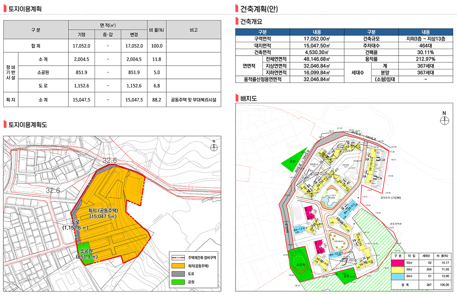Click the yellow 59㎡ unit type swatch
The height and width of the screenshot is (295, 457).
(x=398, y=269)
